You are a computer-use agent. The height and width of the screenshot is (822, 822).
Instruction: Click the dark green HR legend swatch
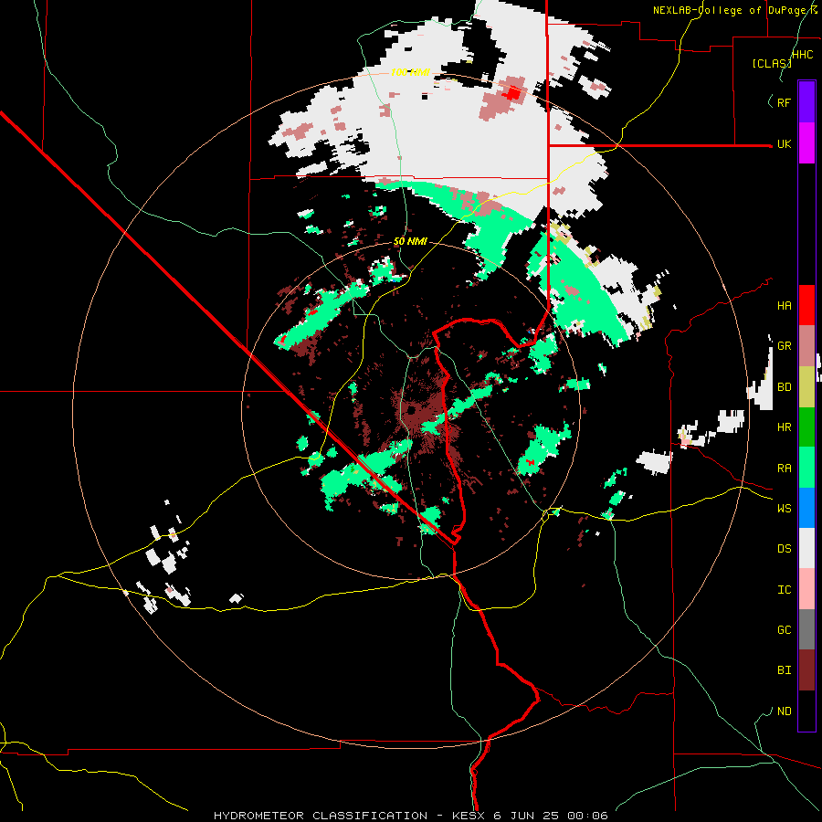(806, 427)
